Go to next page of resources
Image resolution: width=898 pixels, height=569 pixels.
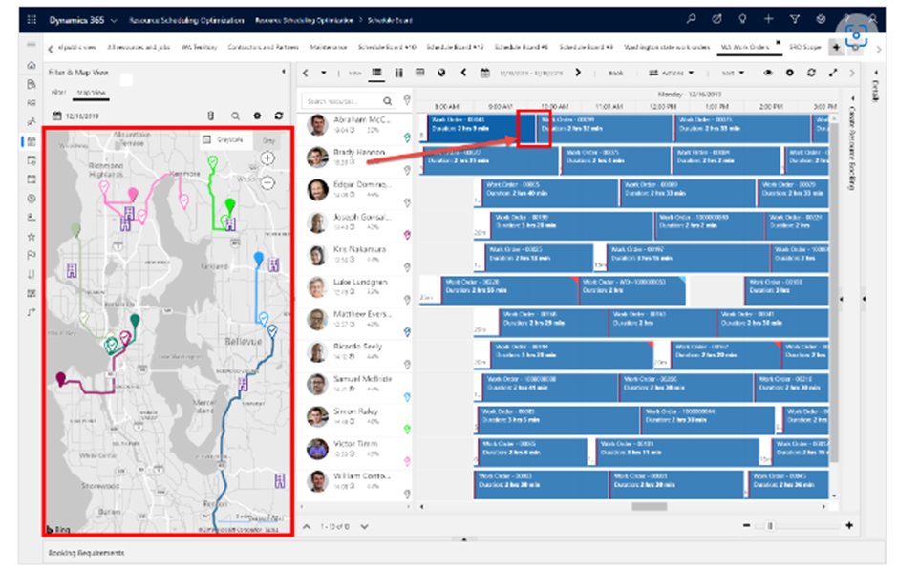364,527
